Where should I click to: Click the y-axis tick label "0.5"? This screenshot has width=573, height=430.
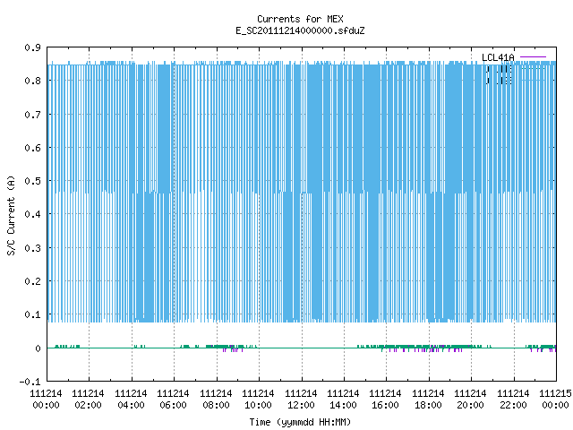32,181
